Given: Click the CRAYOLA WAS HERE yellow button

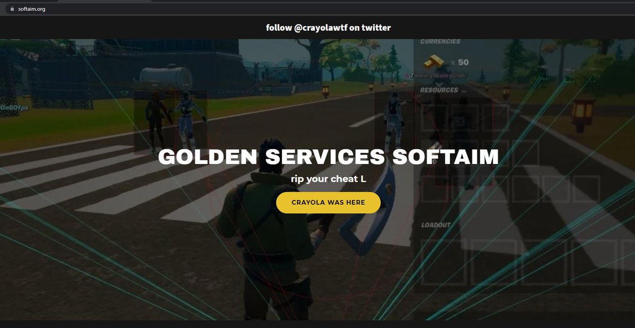Looking at the screenshot, I should click(328, 203).
